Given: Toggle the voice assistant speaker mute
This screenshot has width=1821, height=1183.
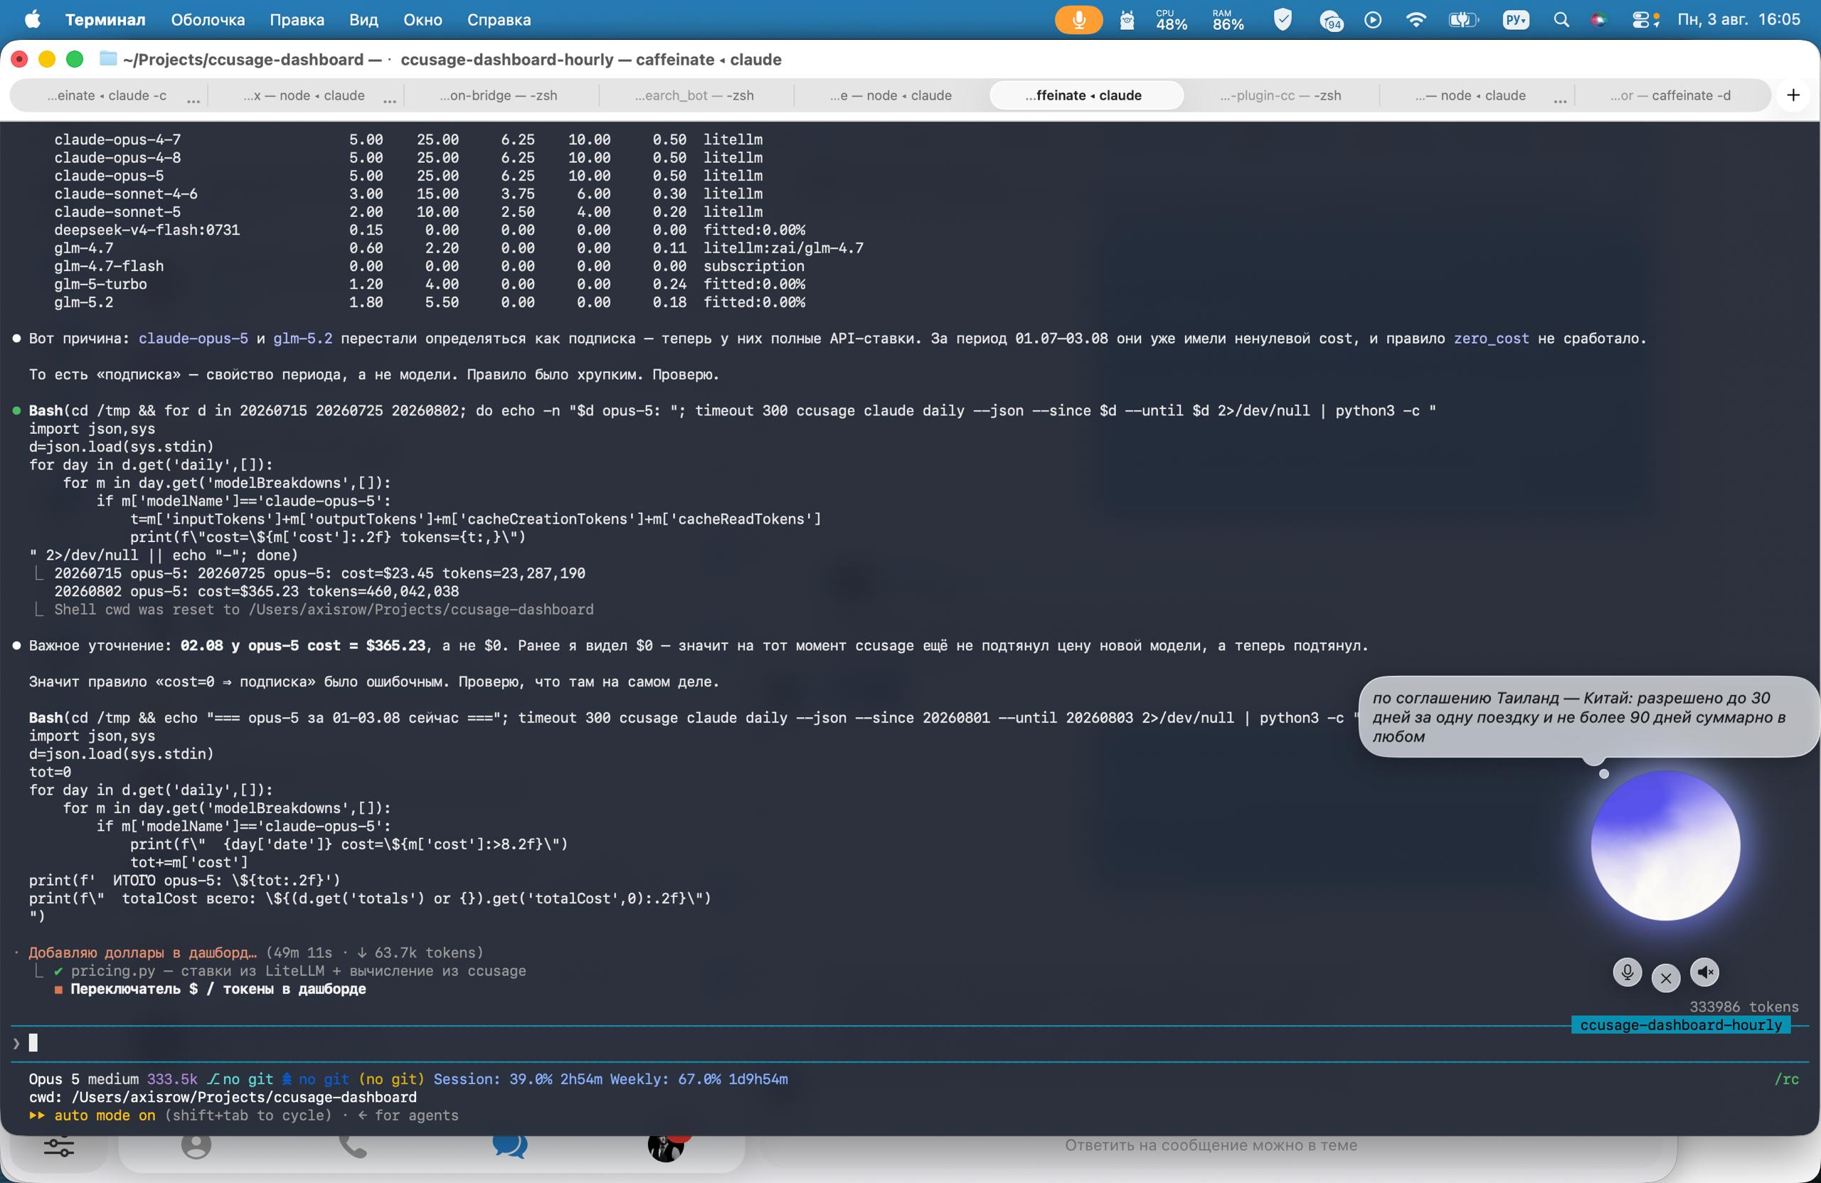Looking at the screenshot, I should (x=1705, y=972).
